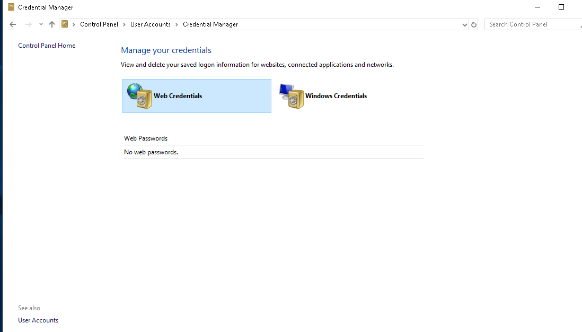
Task: Click the Forward navigation arrow
Action: (28, 24)
